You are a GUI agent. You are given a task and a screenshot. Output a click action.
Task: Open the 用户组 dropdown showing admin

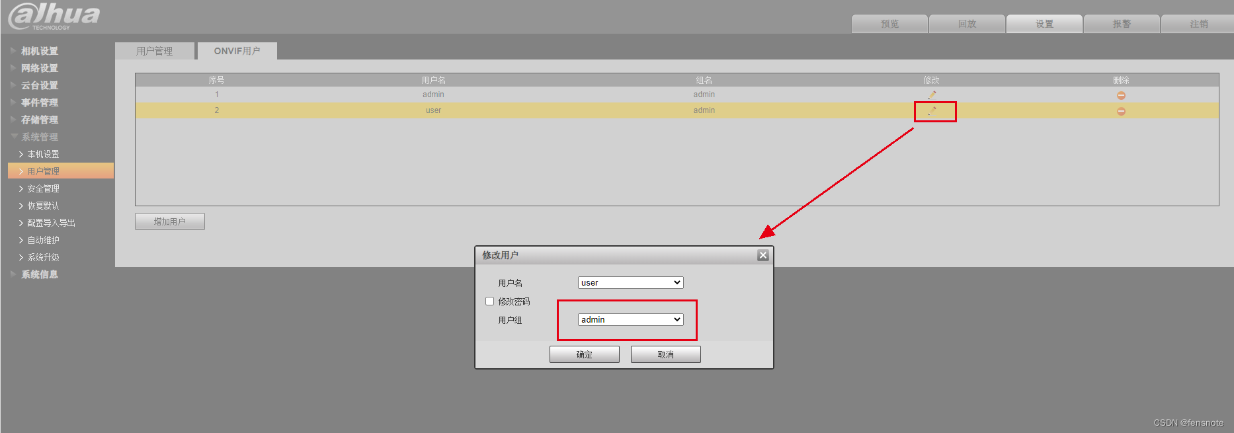(631, 319)
